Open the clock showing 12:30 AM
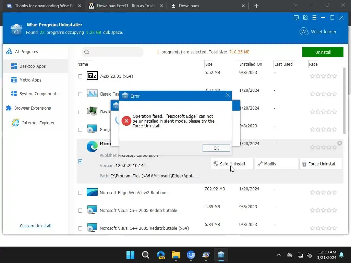Screen dimensions: 351x263 pyautogui.click(x=327, y=255)
